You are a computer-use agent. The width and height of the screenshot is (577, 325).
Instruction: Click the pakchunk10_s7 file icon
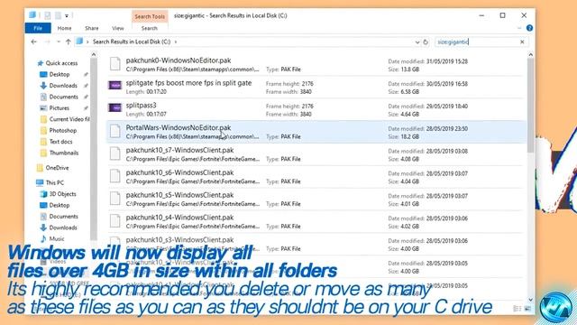click(115, 153)
